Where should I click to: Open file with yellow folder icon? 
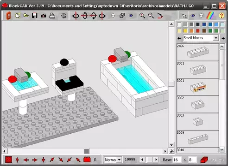pos(26,15)
